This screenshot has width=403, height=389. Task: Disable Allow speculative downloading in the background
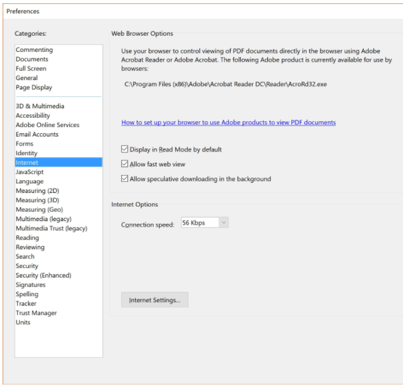125,178
